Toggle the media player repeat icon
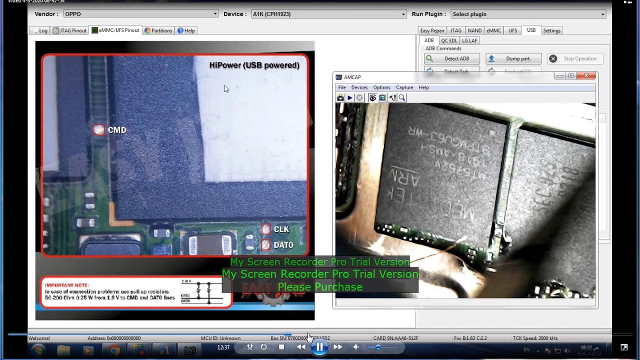The height and width of the screenshot is (360, 640). click(263, 347)
